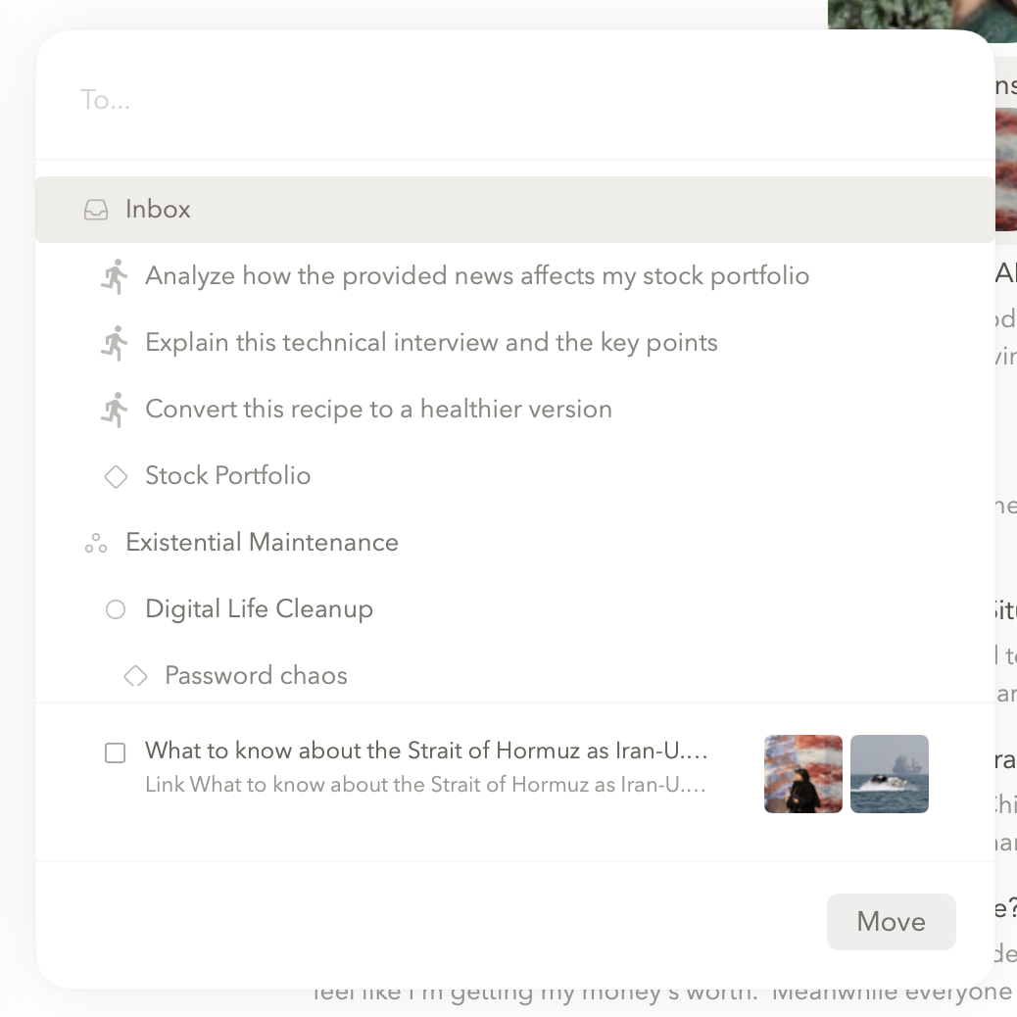Click running figure icon beside Explain technical interview
The width and height of the screenshot is (1017, 1017).
click(115, 344)
